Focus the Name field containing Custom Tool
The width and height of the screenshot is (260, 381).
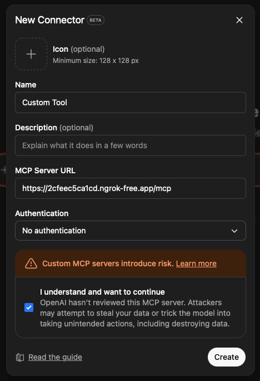[x=131, y=102]
